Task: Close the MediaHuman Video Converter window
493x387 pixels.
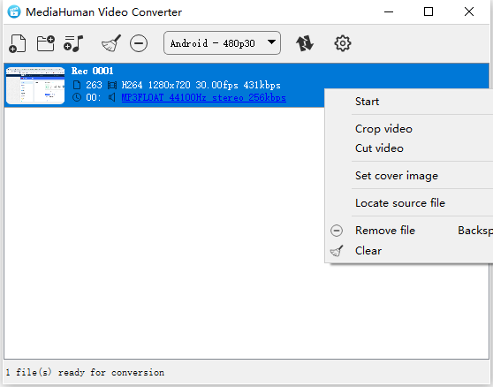Action: click(x=469, y=12)
